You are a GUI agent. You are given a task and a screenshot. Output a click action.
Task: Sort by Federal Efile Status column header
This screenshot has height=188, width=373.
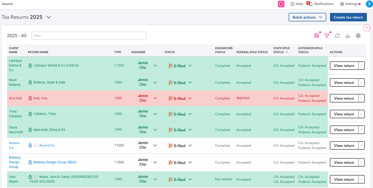click(x=252, y=52)
